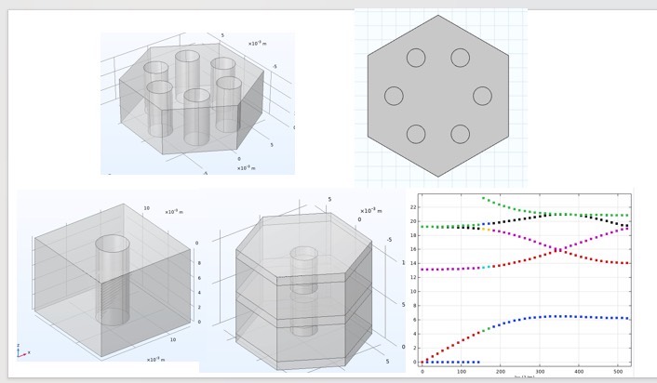Click the "400" x-axis tick label in plot
Viewport: 657px width, 383px height.
[579, 371]
